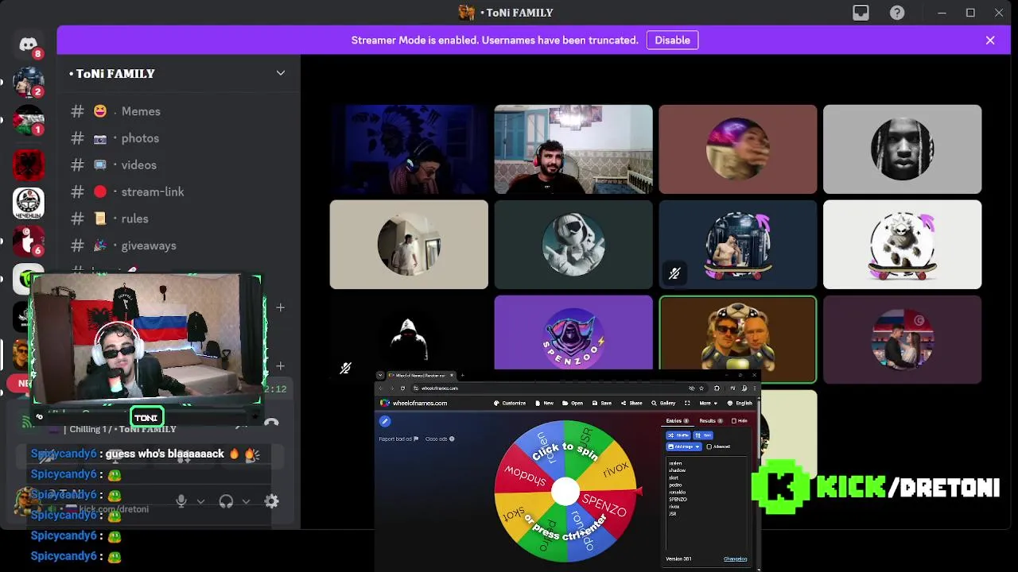This screenshot has width=1018, height=572.
Task: Toggle Discord microphone mute
Action: tap(181, 501)
